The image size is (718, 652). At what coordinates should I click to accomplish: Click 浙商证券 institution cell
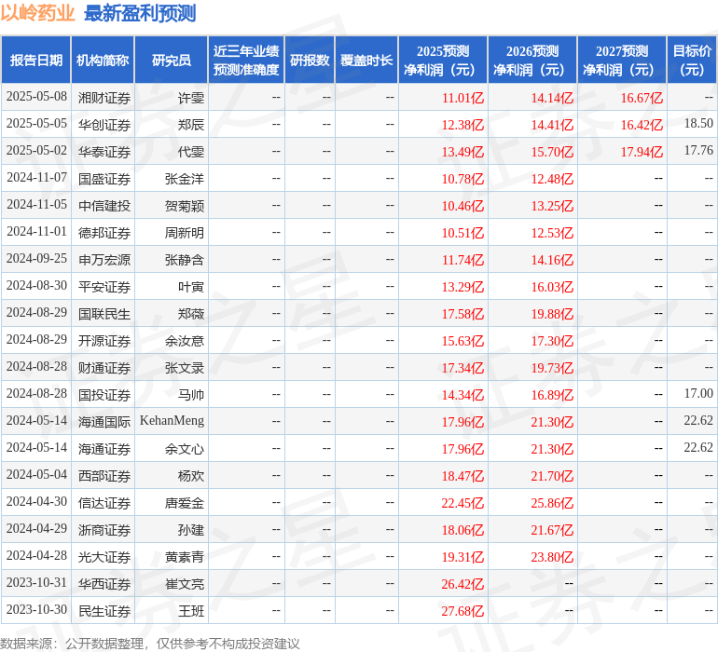(x=104, y=529)
